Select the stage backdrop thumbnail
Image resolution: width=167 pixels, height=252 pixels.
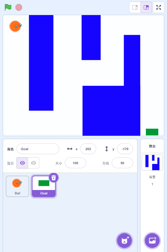pos(152,163)
